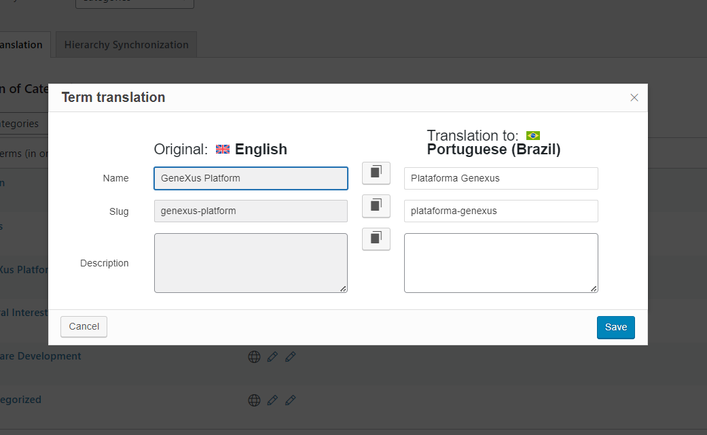The width and height of the screenshot is (707, 435).
Task: Click the 'Name' field label
Action: [116, 178]
